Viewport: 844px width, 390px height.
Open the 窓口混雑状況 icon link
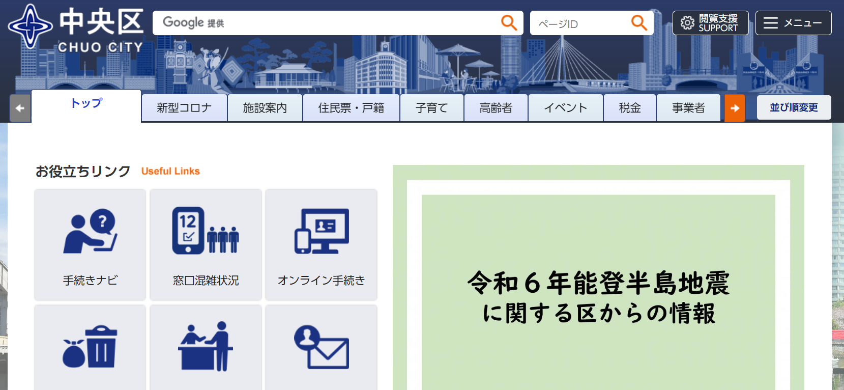pos(206,245)
